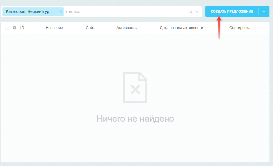273x166 pixels.
Task: Open grid settings gear icon
Action: (15, 28)
